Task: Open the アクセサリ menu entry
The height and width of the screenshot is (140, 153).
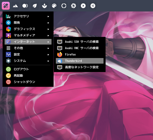Action: click(28, 16)
